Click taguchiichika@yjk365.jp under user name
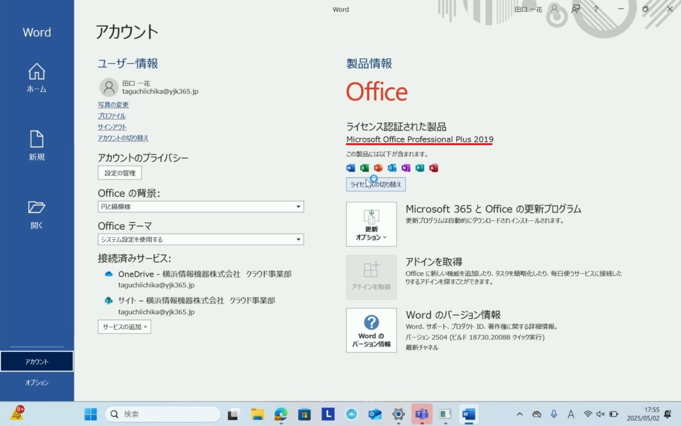 160,92
